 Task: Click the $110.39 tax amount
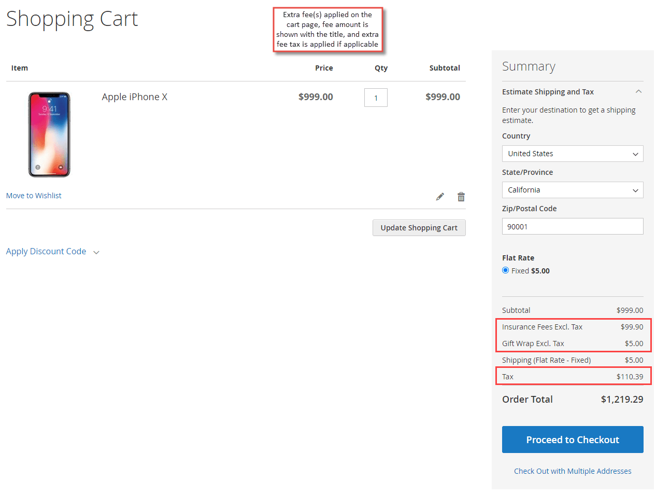point(630,377)
